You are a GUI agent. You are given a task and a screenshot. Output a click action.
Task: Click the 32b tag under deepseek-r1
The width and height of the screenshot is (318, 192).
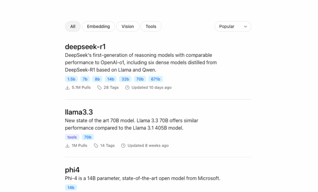[125, 79]
